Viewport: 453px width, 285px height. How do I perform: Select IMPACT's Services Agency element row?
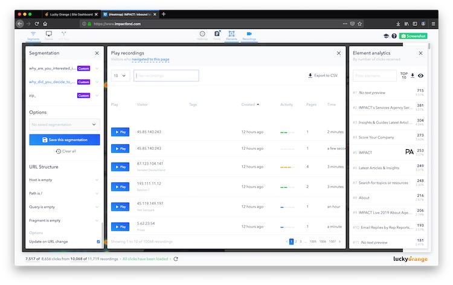coord(388,107)
